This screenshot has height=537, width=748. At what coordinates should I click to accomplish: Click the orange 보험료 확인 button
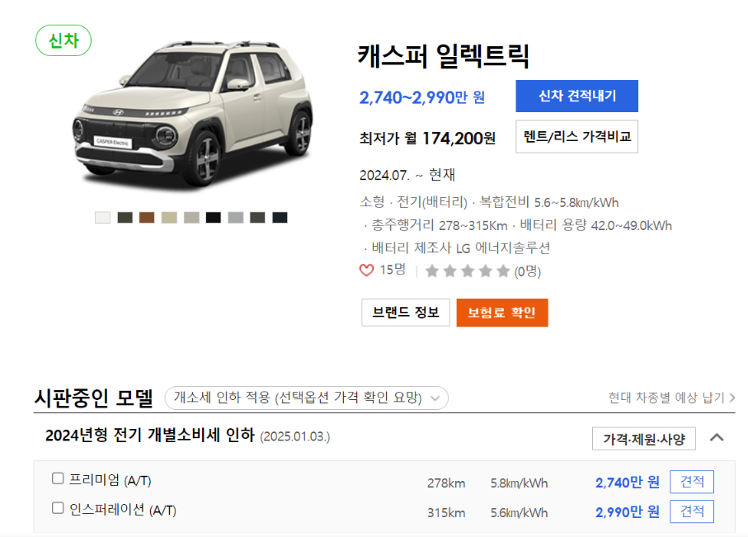pyautogui.click(x=501, y=312)
